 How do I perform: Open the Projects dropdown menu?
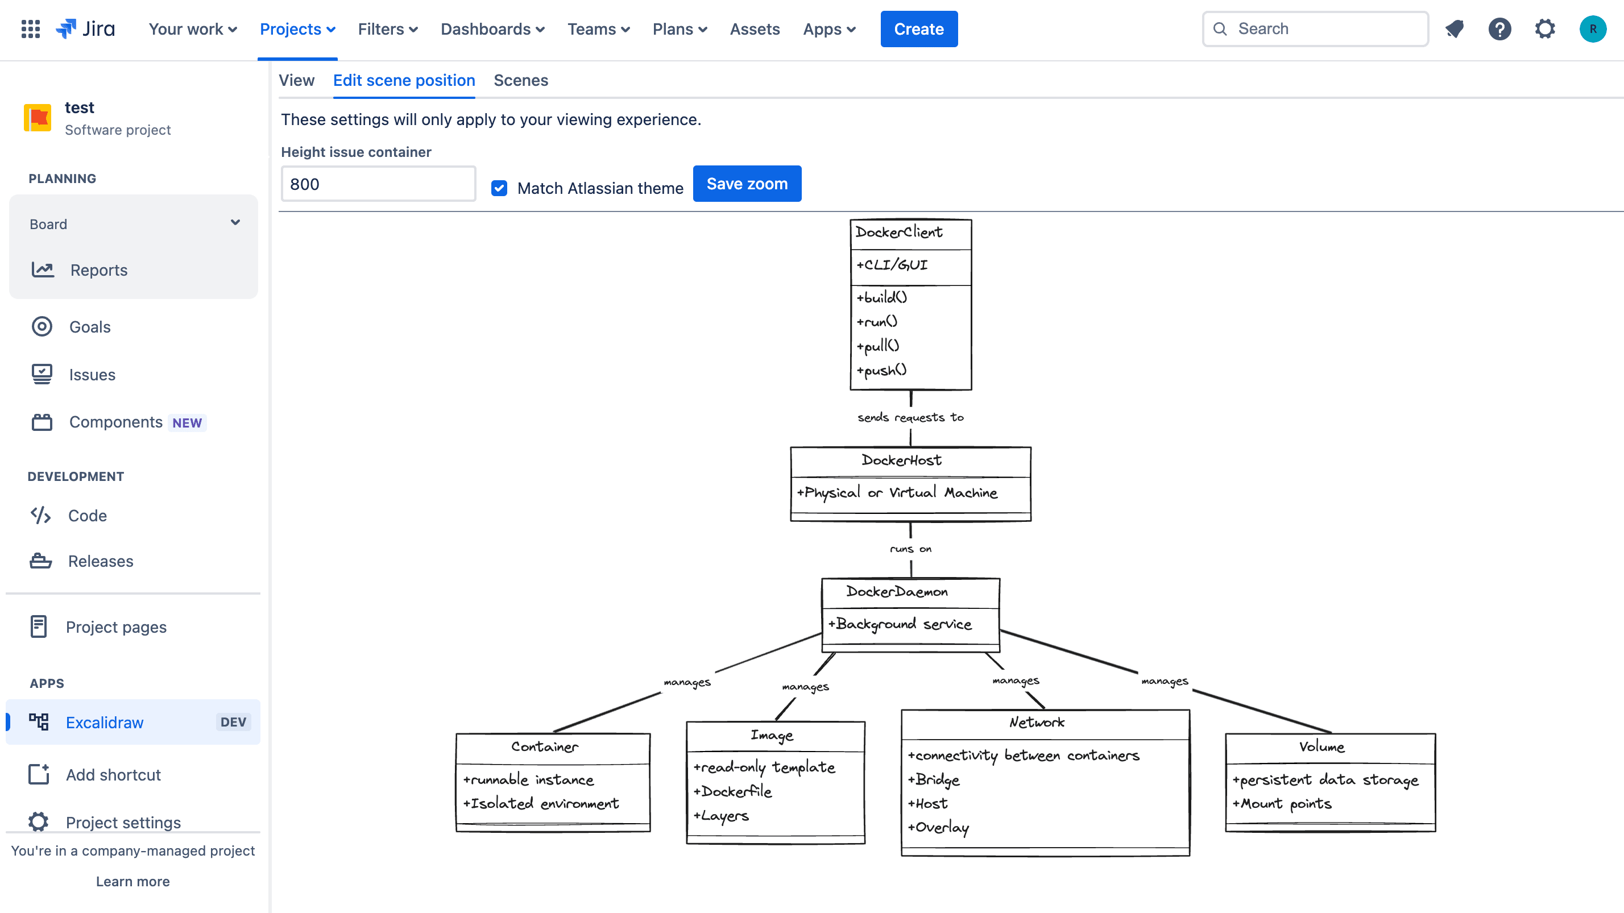(x=297, y=29)
